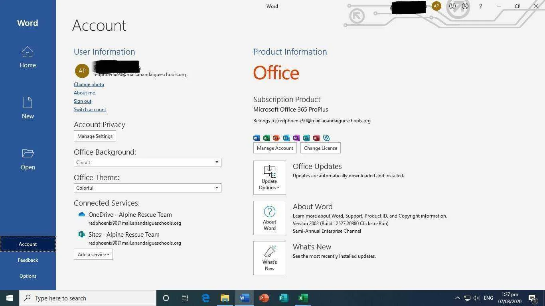The image size is (545, 306).
Task: Click the Word icon on the taskbar
Action: (x=245, y=298)
